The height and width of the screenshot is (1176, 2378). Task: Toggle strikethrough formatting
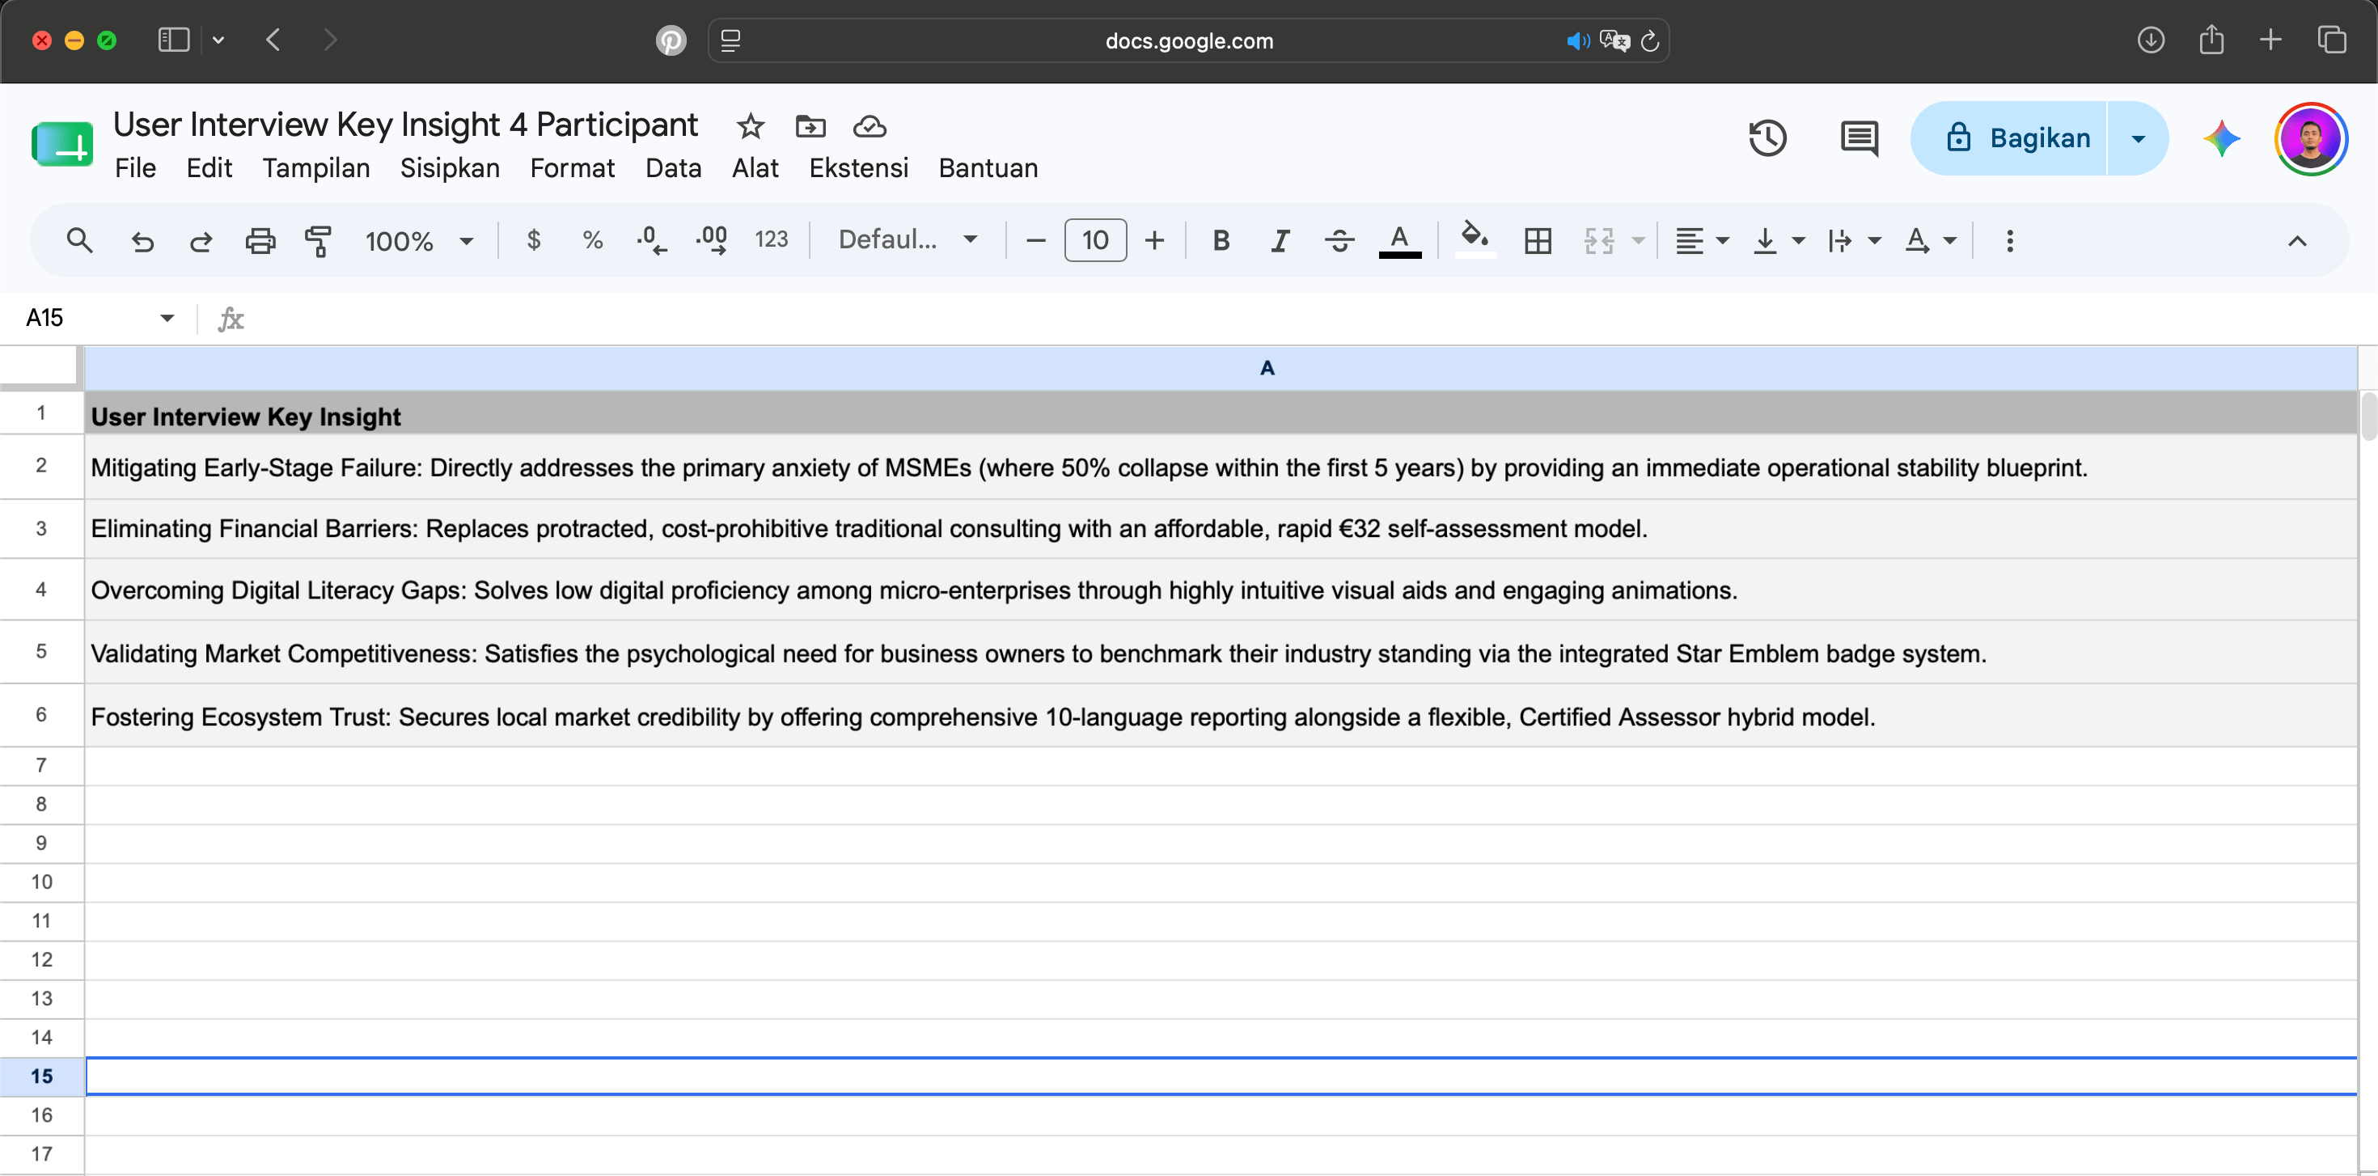click(1339, 241)
